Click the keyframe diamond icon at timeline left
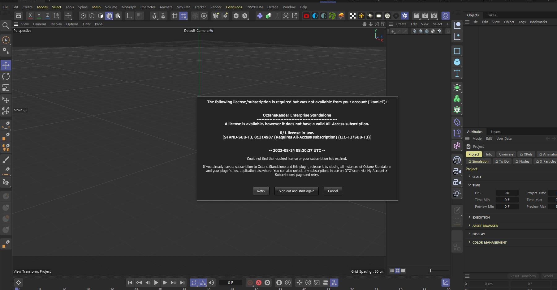This screenshot has height=290, width=557. point(19,283)
